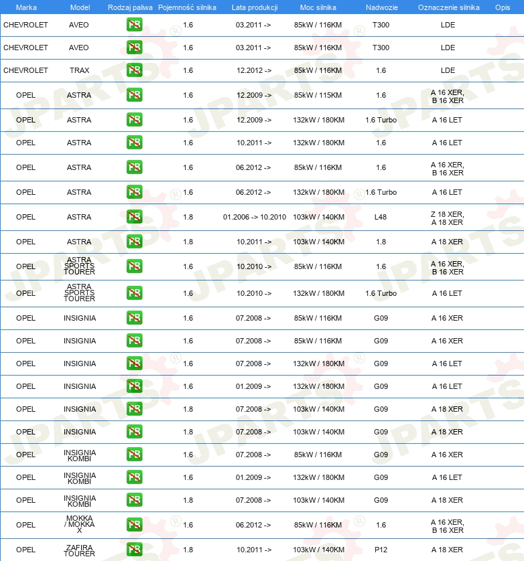Select the 85kW / 115KM power cell
The height and width of the screenshot is (561, 524).
pos(318,95)
